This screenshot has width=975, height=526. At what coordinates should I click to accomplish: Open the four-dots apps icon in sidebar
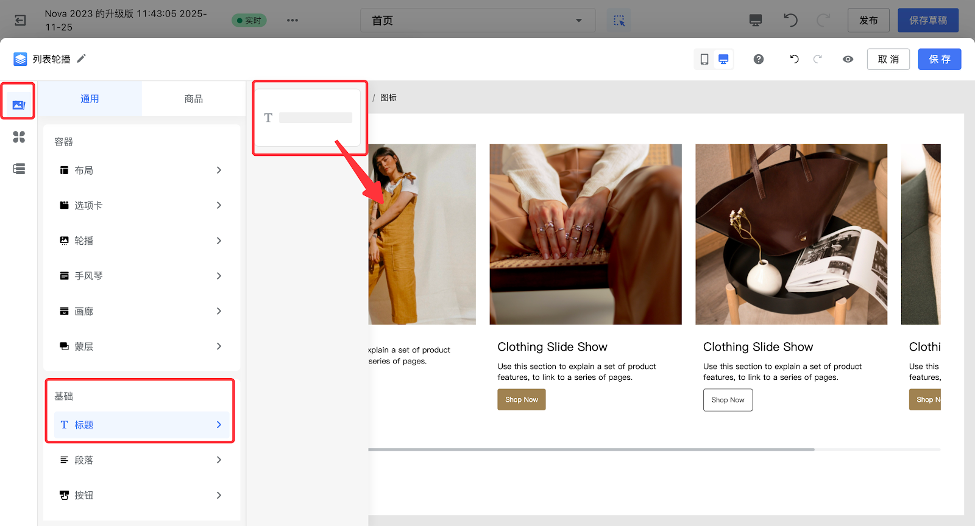click(19, 137)
